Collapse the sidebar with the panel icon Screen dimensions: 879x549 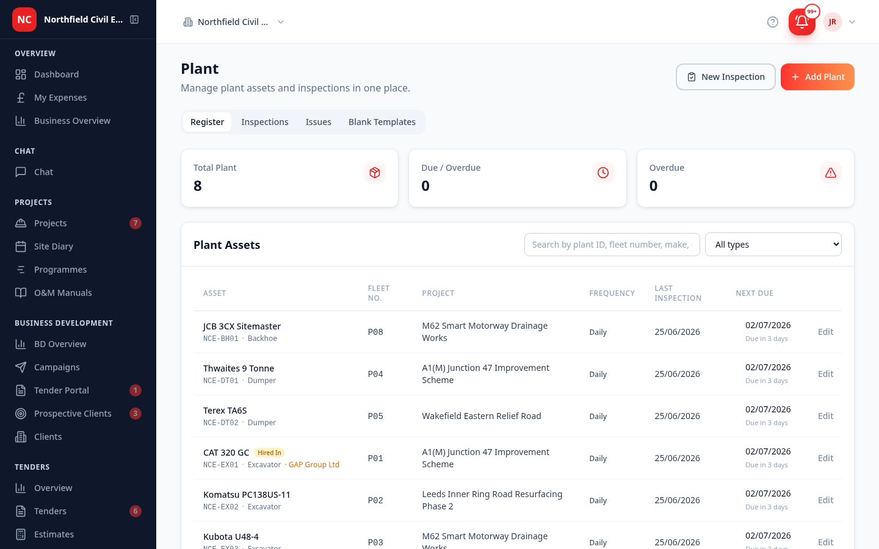point(134,20)
